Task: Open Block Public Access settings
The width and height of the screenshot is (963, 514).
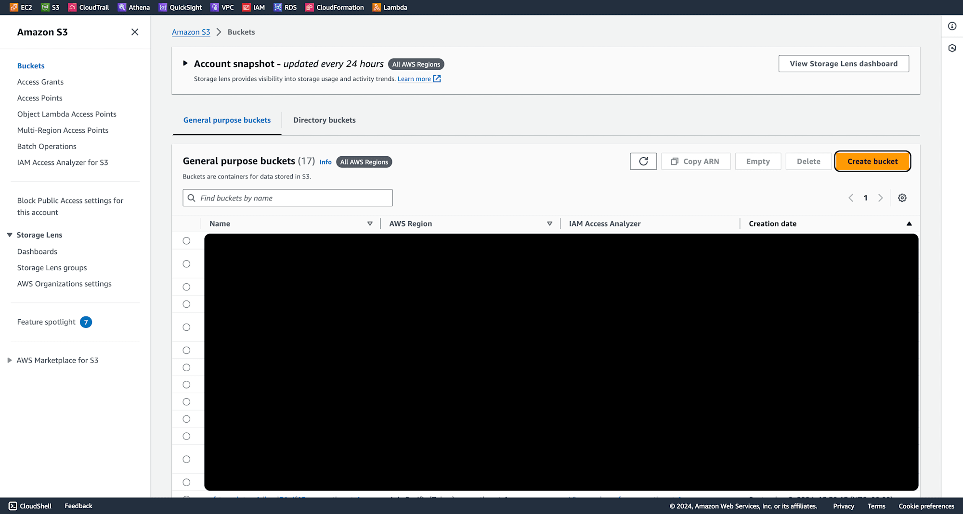Action: pyautogui.click(x=70, y=206)
